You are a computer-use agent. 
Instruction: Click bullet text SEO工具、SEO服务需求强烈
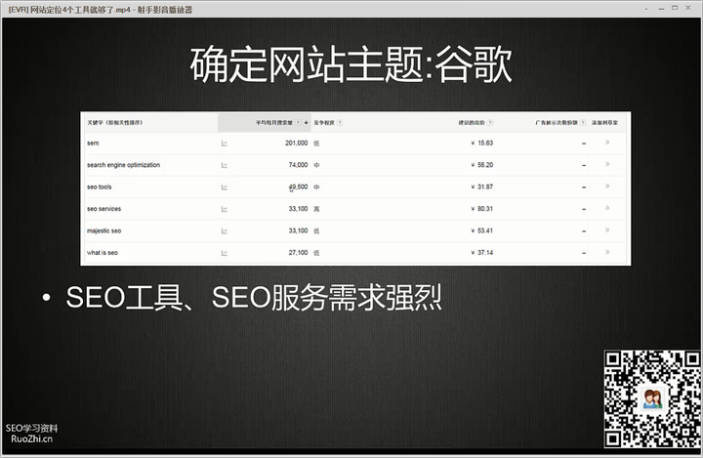point(254,297)
